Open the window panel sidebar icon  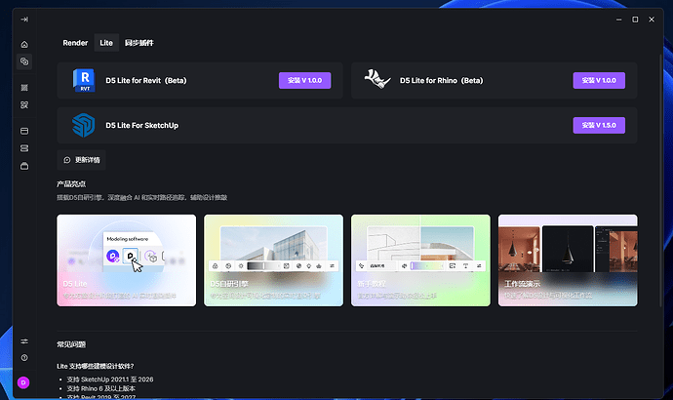[24, 131]
